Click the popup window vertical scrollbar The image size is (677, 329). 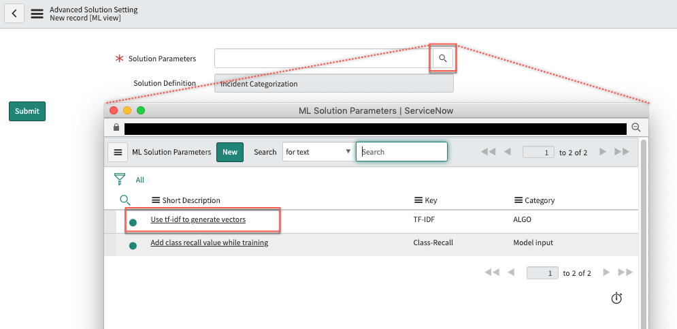click(644, 234)
